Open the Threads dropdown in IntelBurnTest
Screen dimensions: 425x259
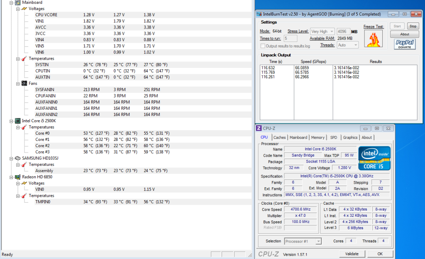[348, 45]
